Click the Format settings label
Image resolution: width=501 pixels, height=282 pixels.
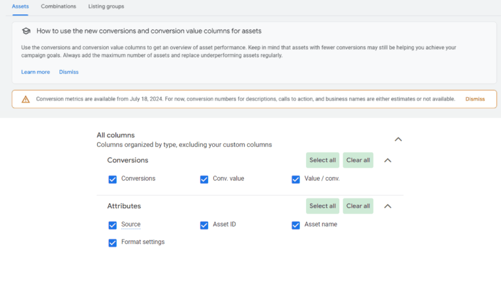tap(143, 242)
